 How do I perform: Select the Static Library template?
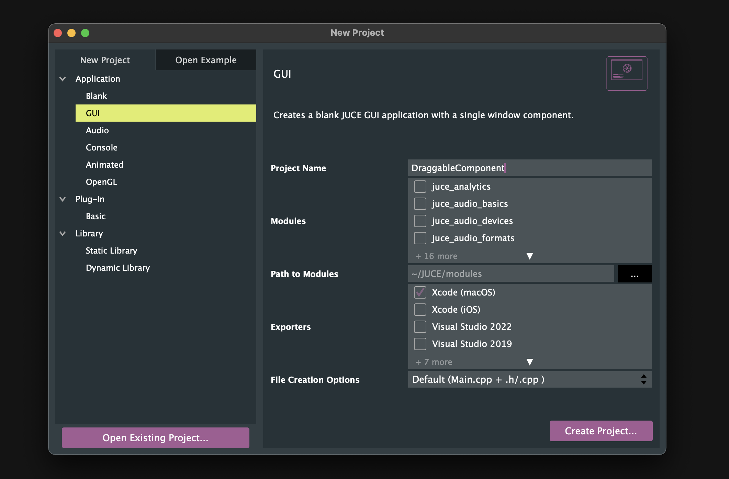coord(166,251)
